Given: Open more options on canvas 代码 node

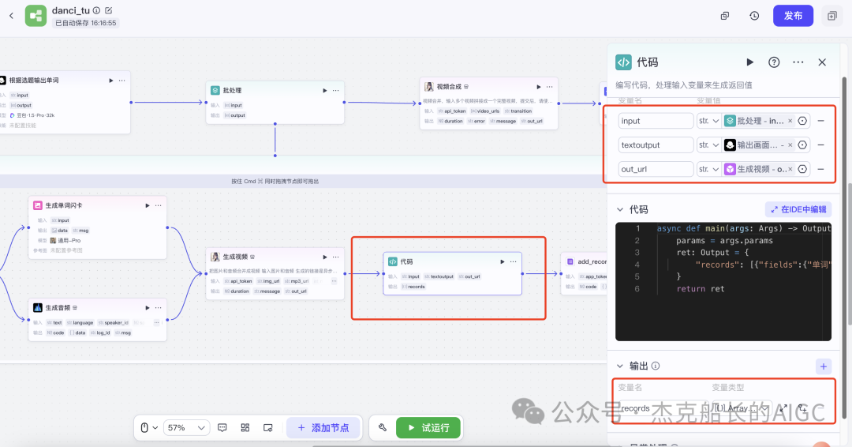Looking at the screenshot, I should coord(513,261).
